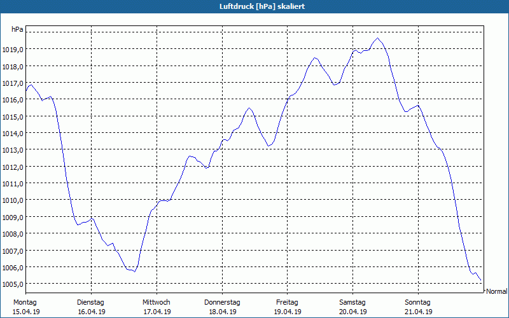509x318 pixels.
Task: Click the 1017,0 axis value
Action: tap(13, 83)
